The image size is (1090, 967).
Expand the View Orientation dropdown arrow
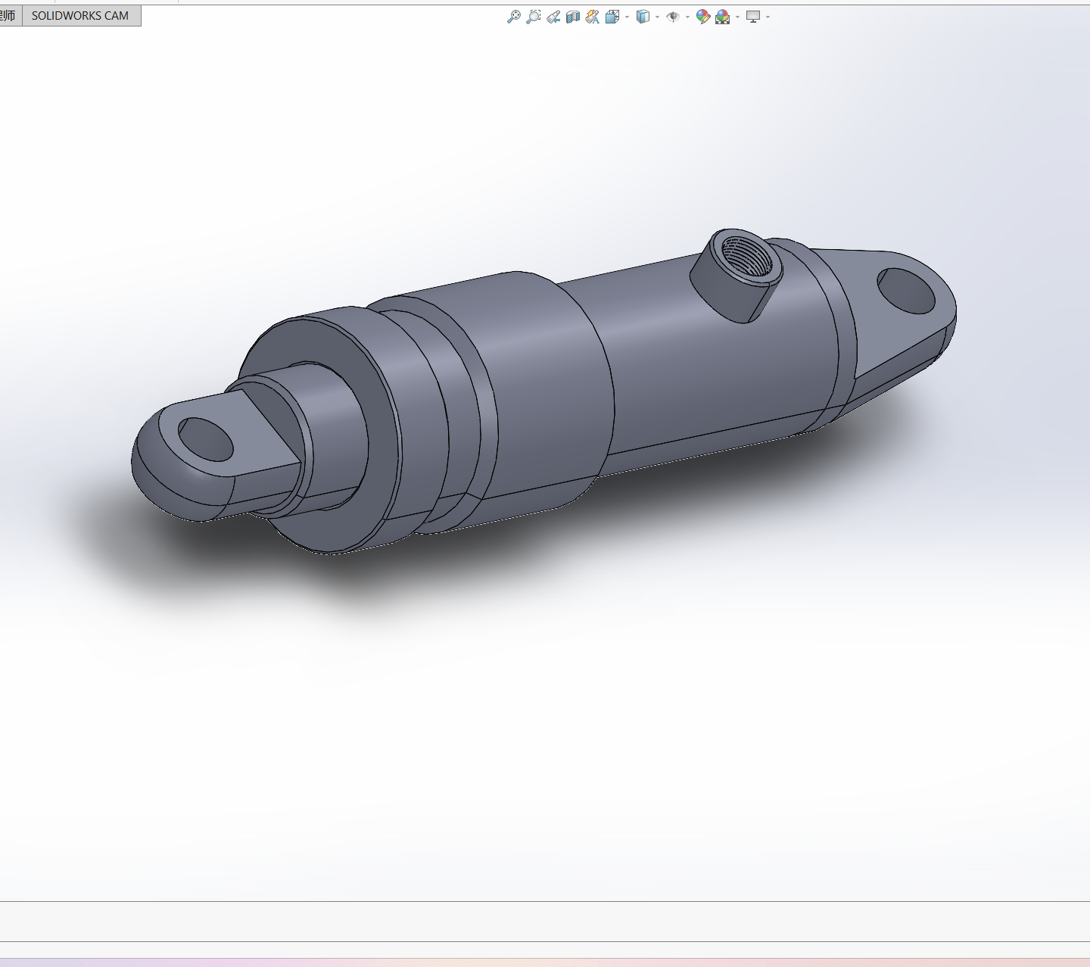coord(627,17)
